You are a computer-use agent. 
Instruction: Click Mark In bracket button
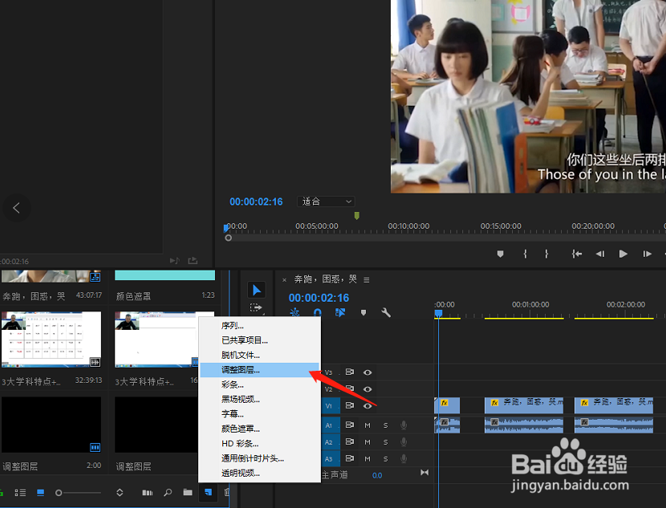click(526, 254)
